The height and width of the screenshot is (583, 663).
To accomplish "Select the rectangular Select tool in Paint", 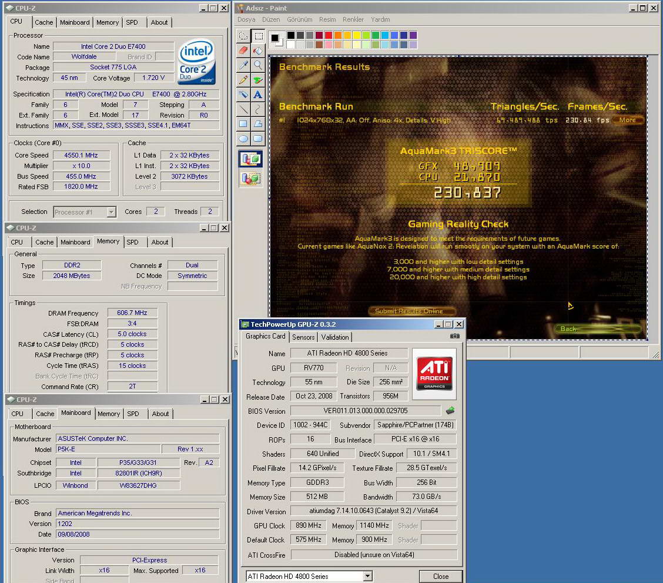I will (x=258, y=36).
